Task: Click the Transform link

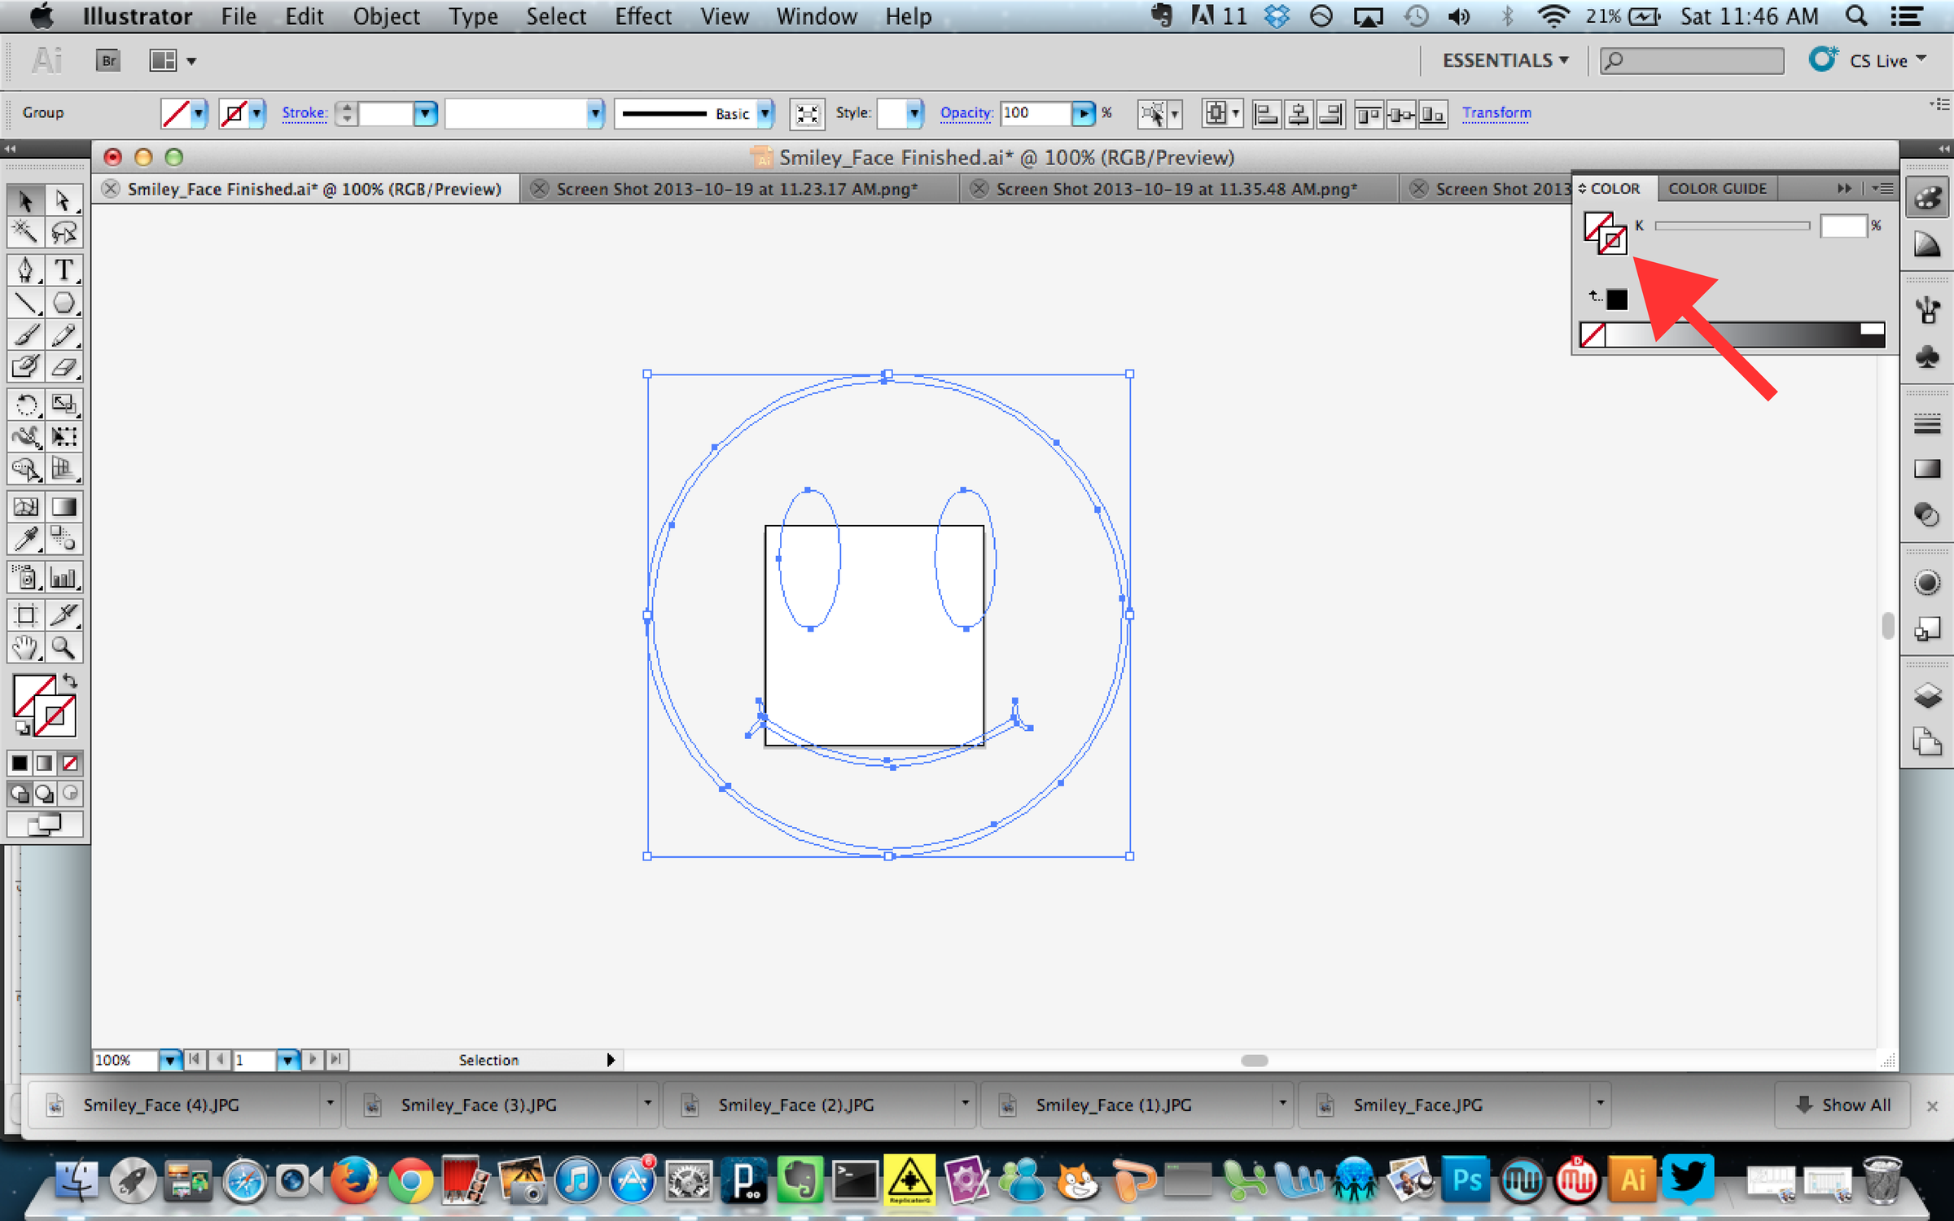Action: pos(1496,113)
